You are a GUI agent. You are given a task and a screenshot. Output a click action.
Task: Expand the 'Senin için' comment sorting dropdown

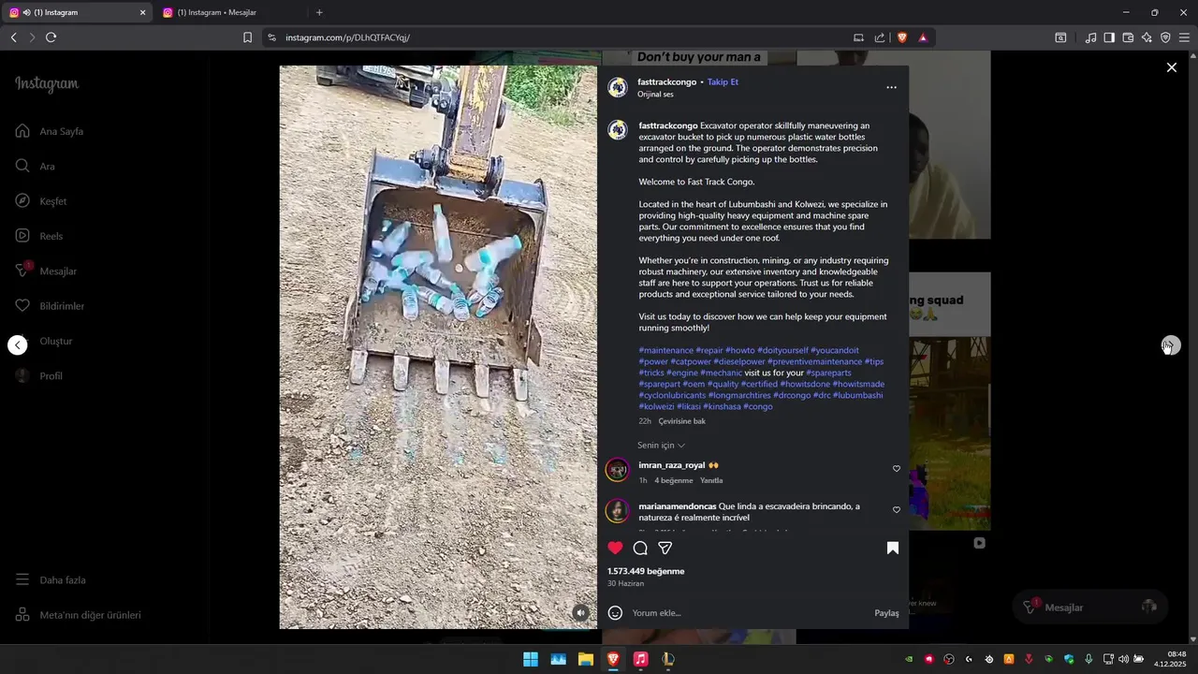[x=661, y=446]
